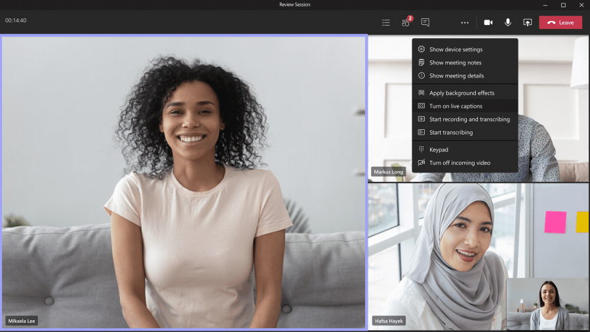The image size is (590, 332).
Task: Click Apply background effects
Action: (462, 93)
